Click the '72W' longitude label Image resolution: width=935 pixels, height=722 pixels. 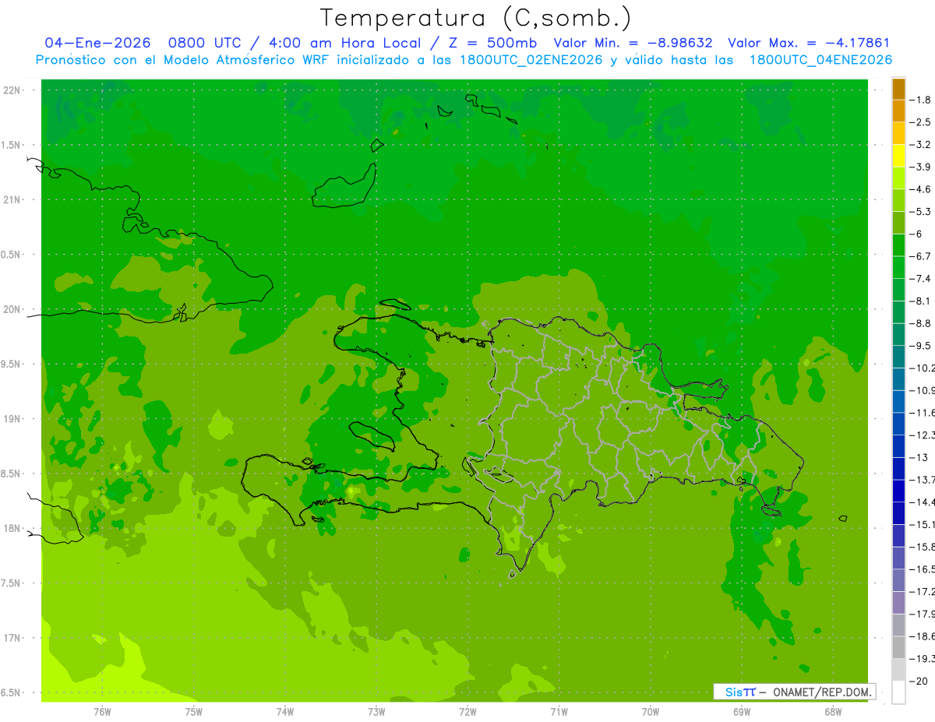[467, 712]
